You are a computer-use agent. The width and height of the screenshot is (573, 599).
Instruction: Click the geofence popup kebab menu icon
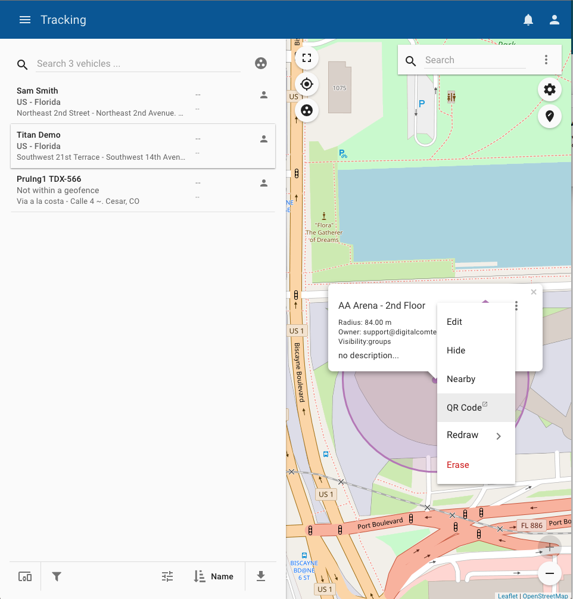(516, 306)
